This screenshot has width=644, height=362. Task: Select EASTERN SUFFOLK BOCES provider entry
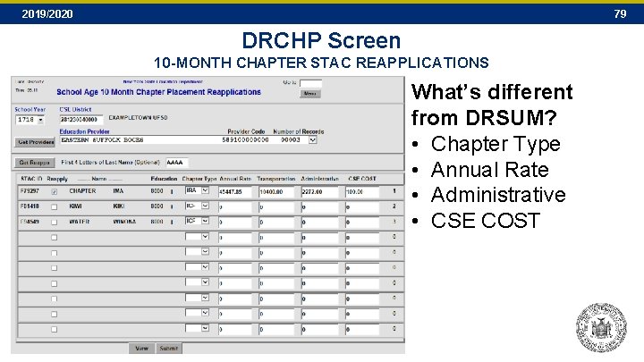coord(102,140)
